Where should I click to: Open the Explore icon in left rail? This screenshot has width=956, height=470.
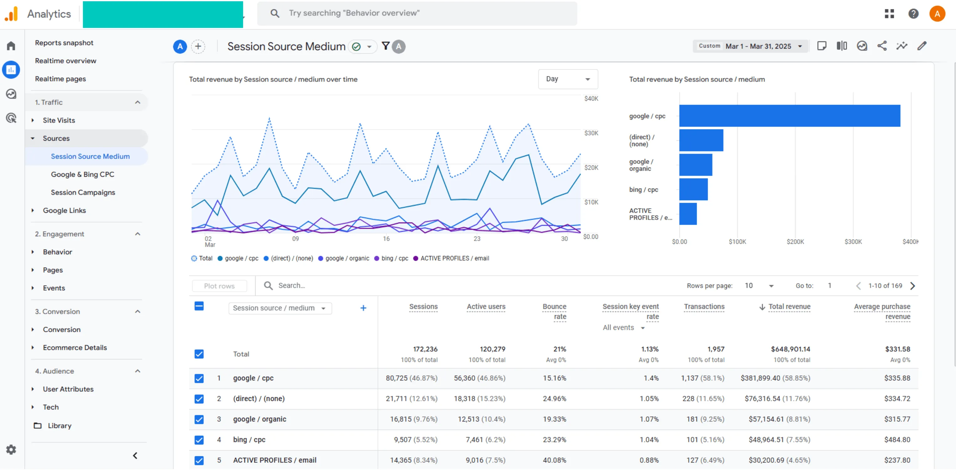(x=11, y=94)
